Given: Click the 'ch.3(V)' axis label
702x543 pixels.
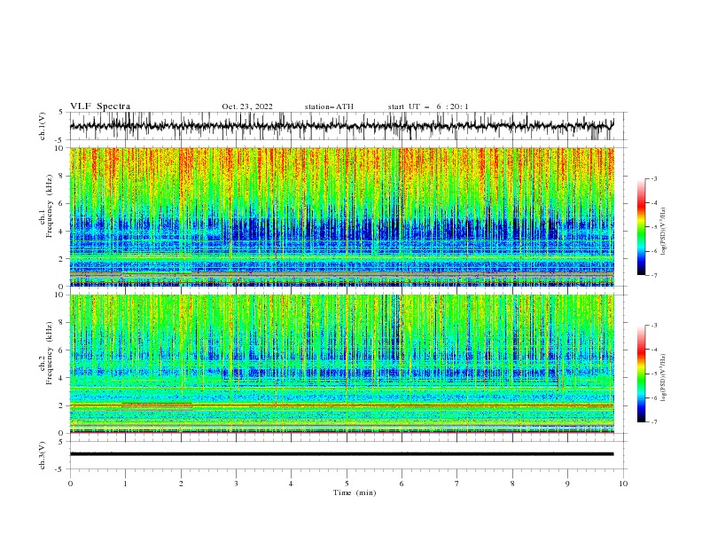Looking at the screenshot, I should tap(43, 455).
